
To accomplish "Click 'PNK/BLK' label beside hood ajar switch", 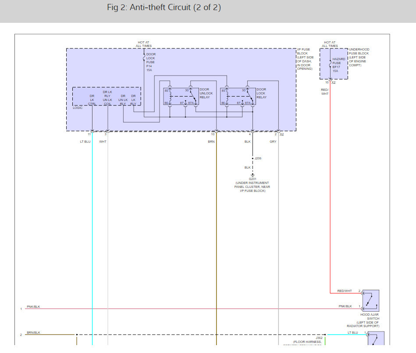I will coord(345,306).
